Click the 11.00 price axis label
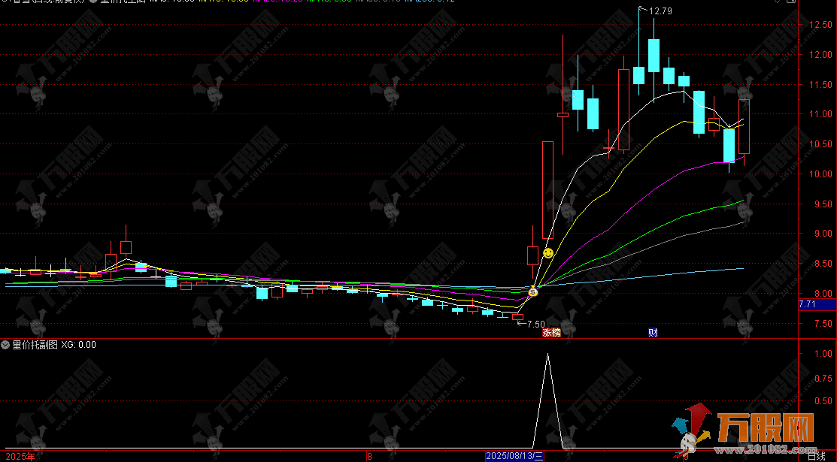The width and height of the screenshot is (837, 462). tap(820, 114)
